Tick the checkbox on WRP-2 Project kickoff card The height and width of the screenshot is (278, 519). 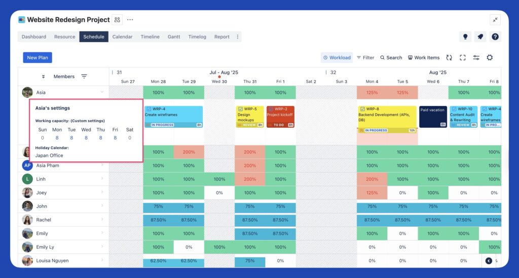[x=271, y=109]
